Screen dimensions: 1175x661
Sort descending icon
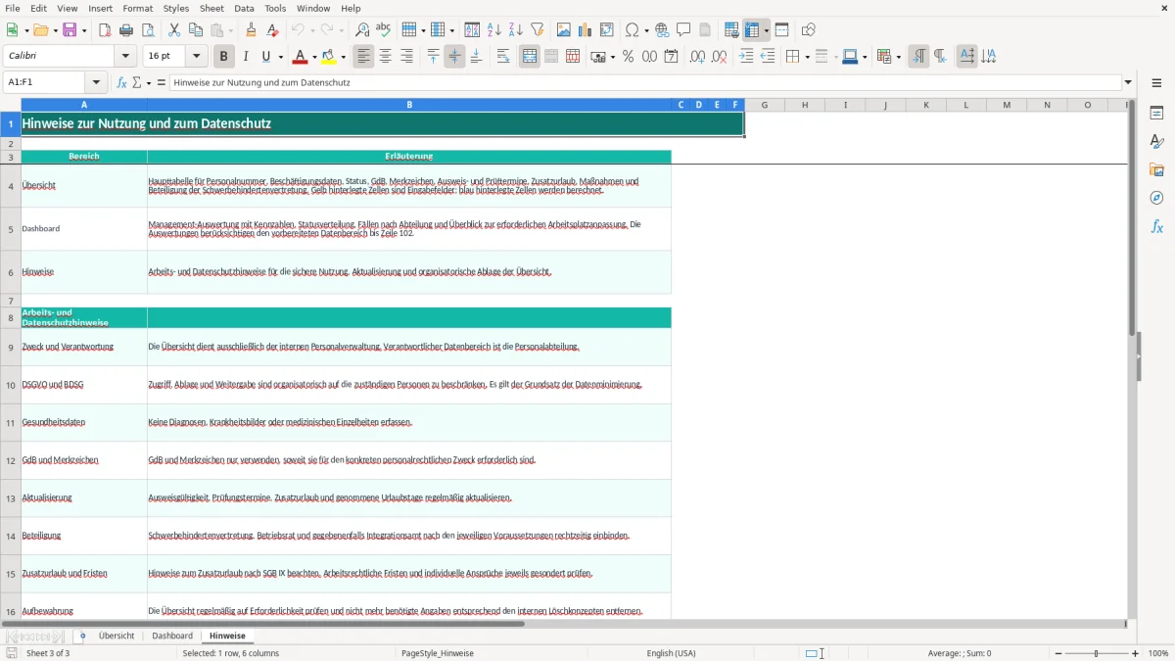pos(516,30)
